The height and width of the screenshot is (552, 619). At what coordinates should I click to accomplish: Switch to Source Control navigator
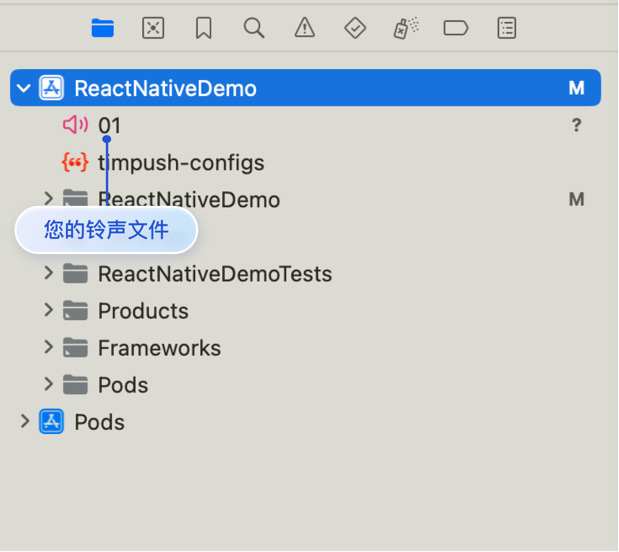pyautogui.click(x=153, y=28)
